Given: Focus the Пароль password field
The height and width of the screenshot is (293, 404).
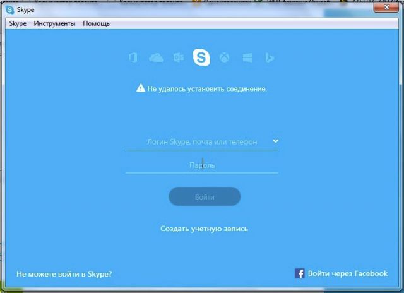Looking at the screenshot, I should click(202, 165).
